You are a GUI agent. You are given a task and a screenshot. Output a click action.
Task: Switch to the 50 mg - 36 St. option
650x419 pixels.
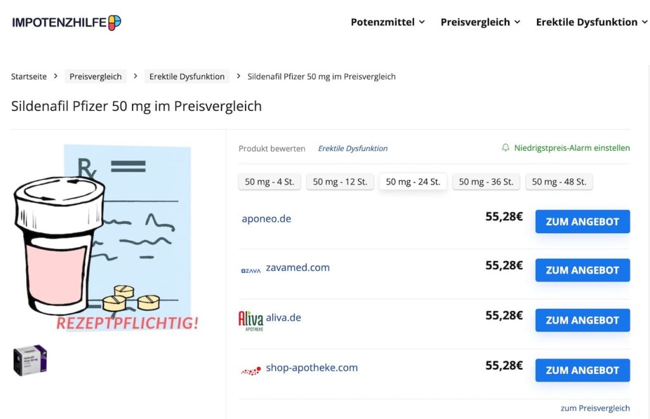486,181
